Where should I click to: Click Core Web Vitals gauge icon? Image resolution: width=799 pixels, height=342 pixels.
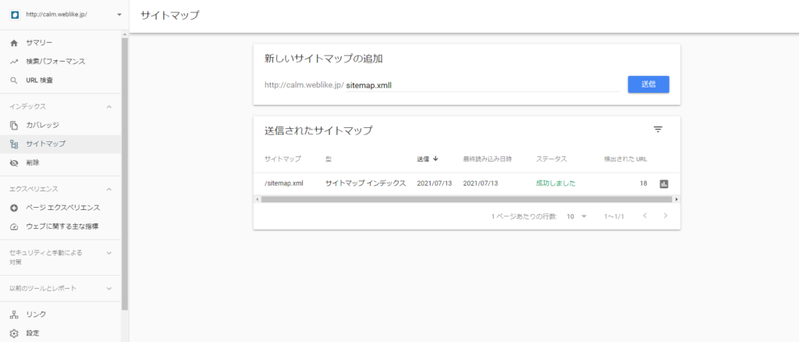pyautogui.click(x=13, y=226)
